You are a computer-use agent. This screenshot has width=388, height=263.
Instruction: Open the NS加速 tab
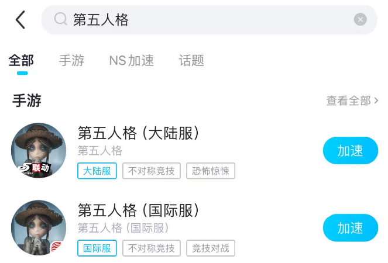pos(132,60)
